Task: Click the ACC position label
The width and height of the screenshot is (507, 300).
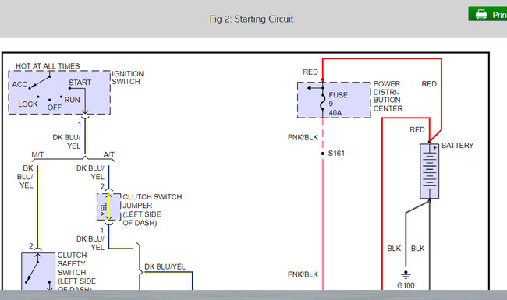Action: [x=19, y=85]
